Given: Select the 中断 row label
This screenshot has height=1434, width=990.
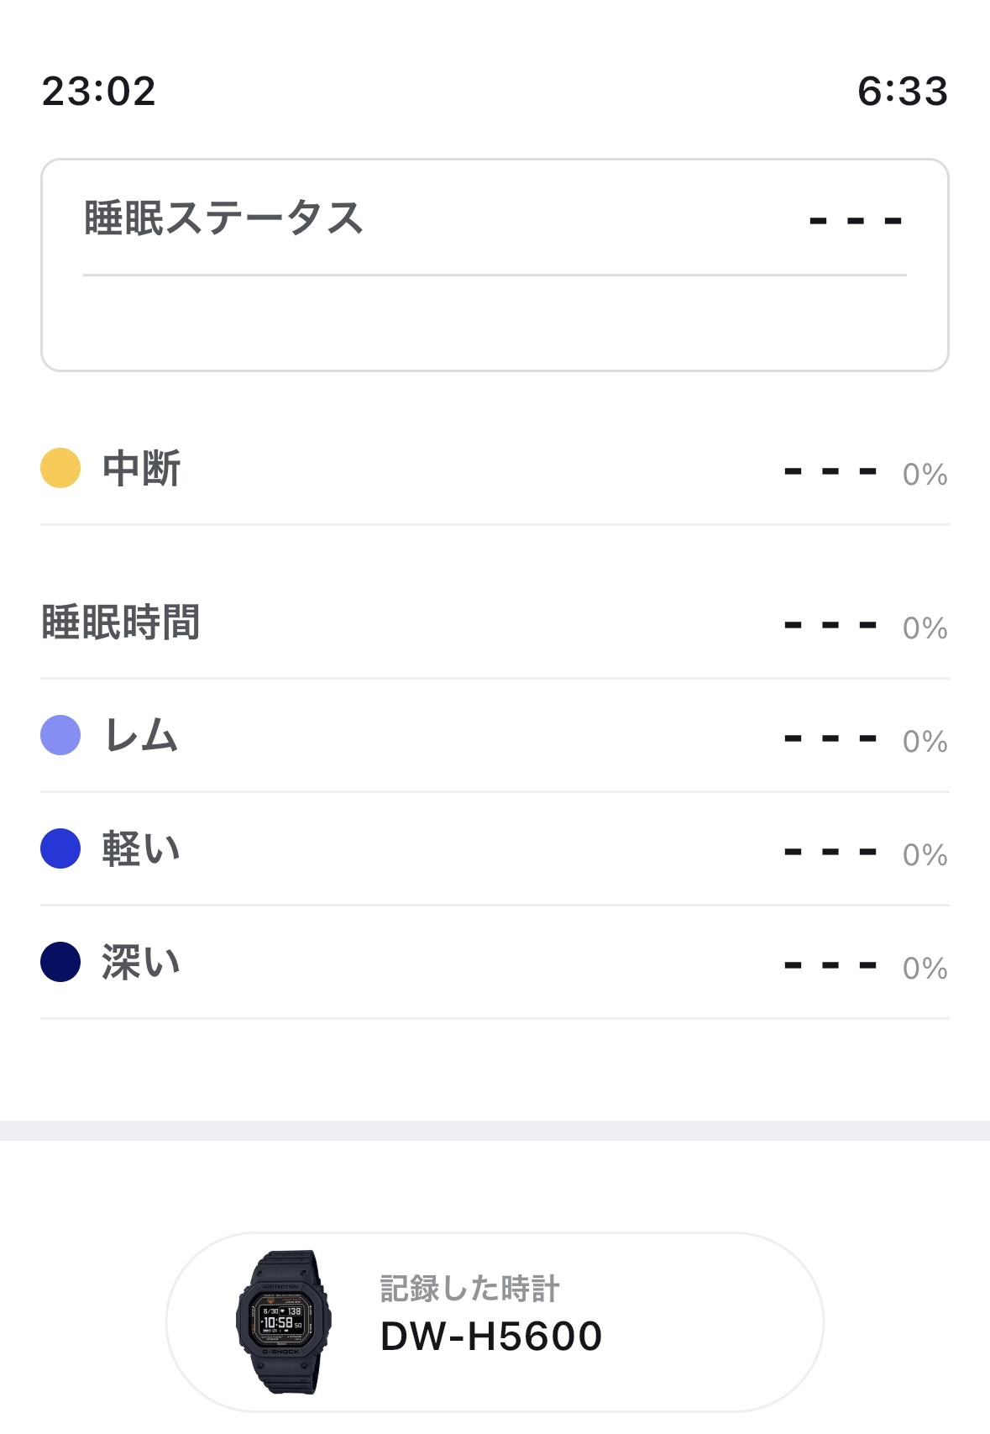Looking at the screenshot, I should 141,468.
